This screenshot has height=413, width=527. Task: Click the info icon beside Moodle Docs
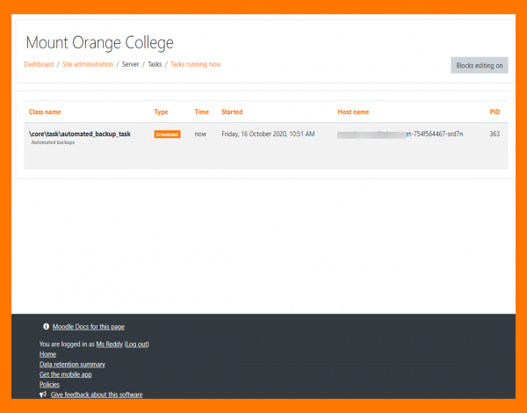pos(47,326)
